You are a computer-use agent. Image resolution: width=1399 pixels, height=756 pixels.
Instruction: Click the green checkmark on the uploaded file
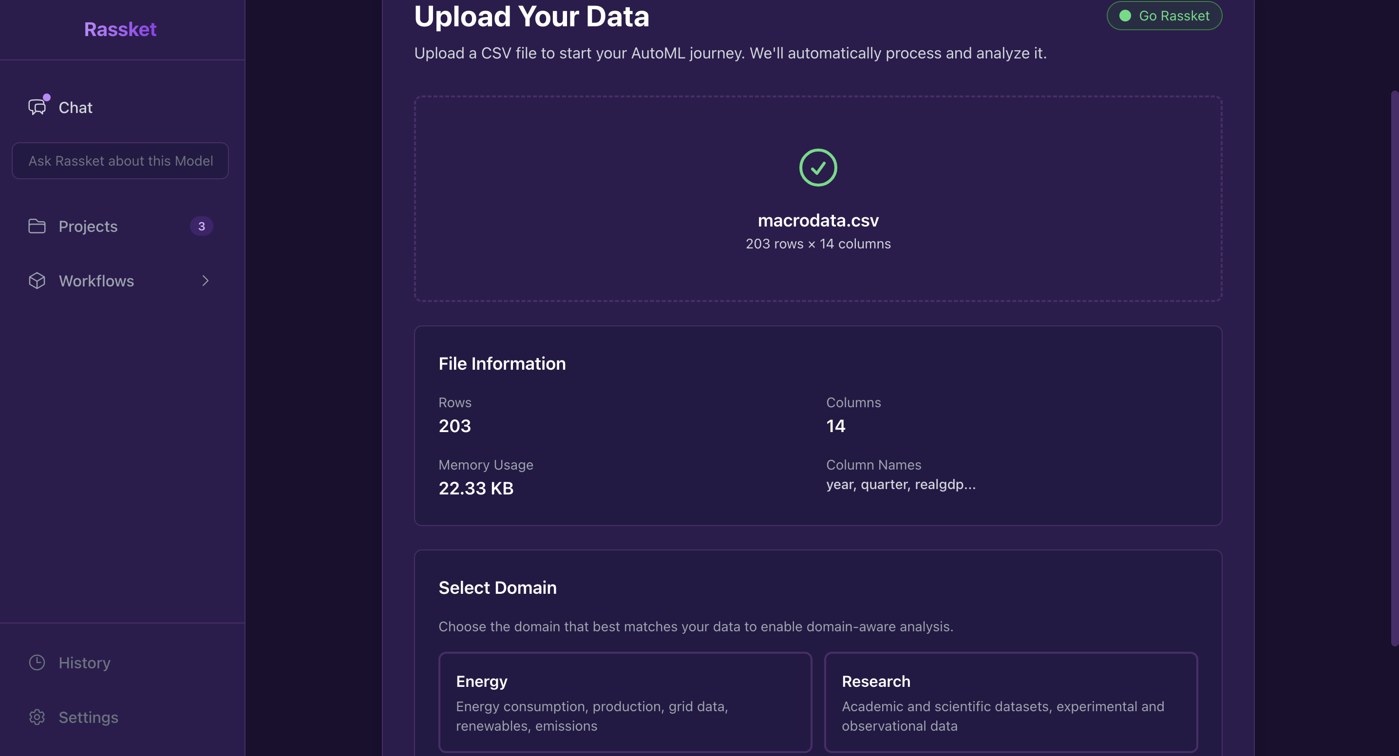point(818,167)
